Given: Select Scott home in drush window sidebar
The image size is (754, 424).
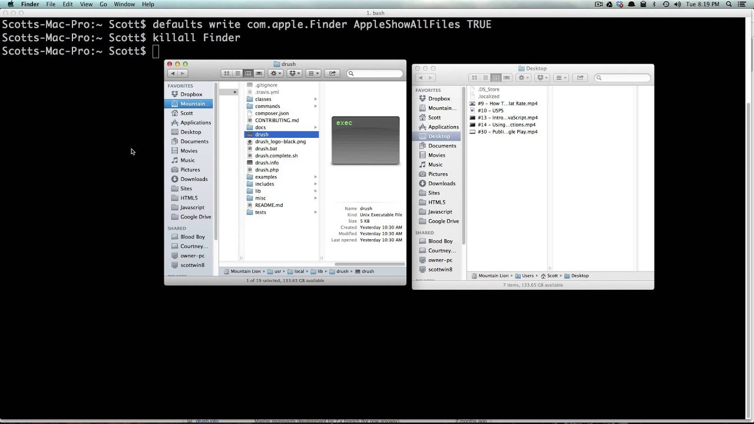Looking at the screenshot, I should pos(186,113).
